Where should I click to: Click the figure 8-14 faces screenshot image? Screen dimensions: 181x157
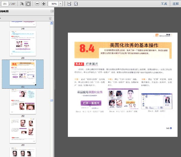tap(123, 99)
